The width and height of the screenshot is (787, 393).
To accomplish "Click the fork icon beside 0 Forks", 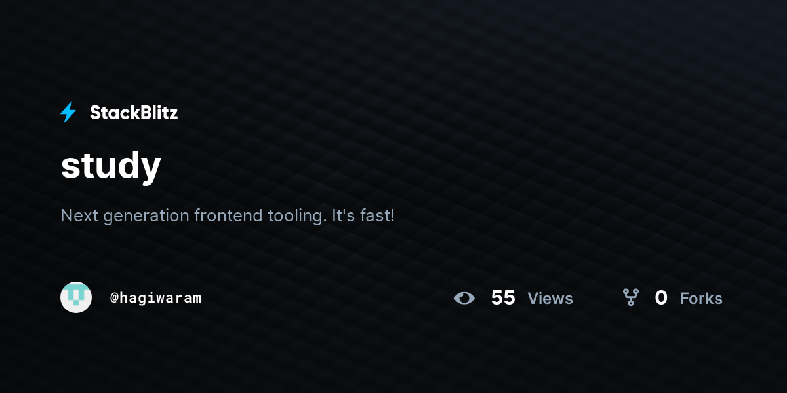I will [631, 298].
